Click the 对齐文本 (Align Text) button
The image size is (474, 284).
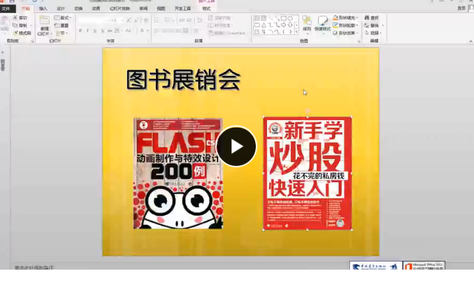click(221, 25)
